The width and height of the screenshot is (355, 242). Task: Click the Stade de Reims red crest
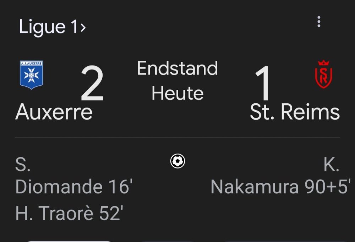pos(323,74)
